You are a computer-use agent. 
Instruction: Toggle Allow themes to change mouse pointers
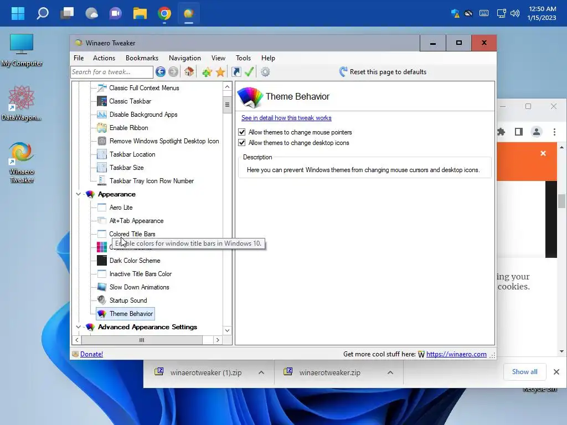242,132
